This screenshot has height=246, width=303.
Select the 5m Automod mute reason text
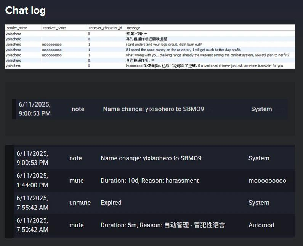pyautogui.click(x=162, y=225)
